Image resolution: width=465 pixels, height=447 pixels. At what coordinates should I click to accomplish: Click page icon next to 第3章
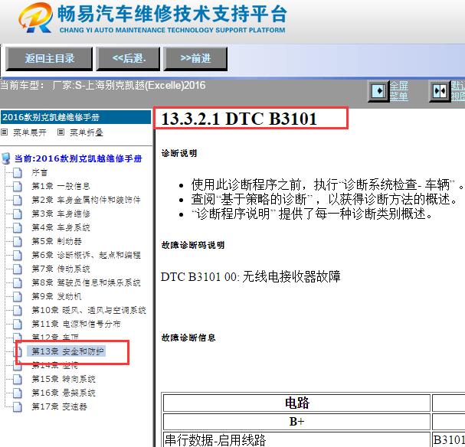click(18, 214)
